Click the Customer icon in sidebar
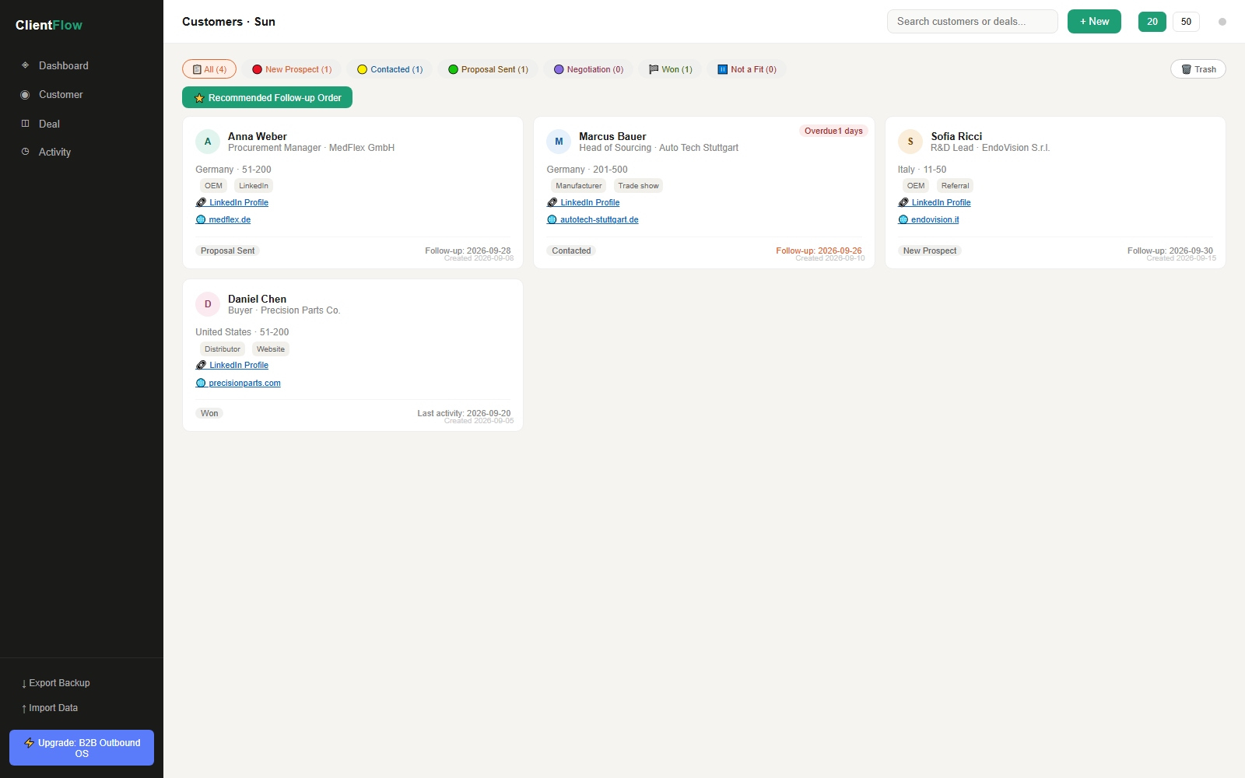 [x=25, y=95]
